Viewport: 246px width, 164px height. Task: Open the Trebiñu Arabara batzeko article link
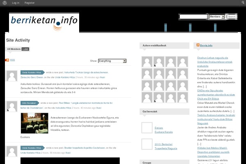[x=216, y=119]
